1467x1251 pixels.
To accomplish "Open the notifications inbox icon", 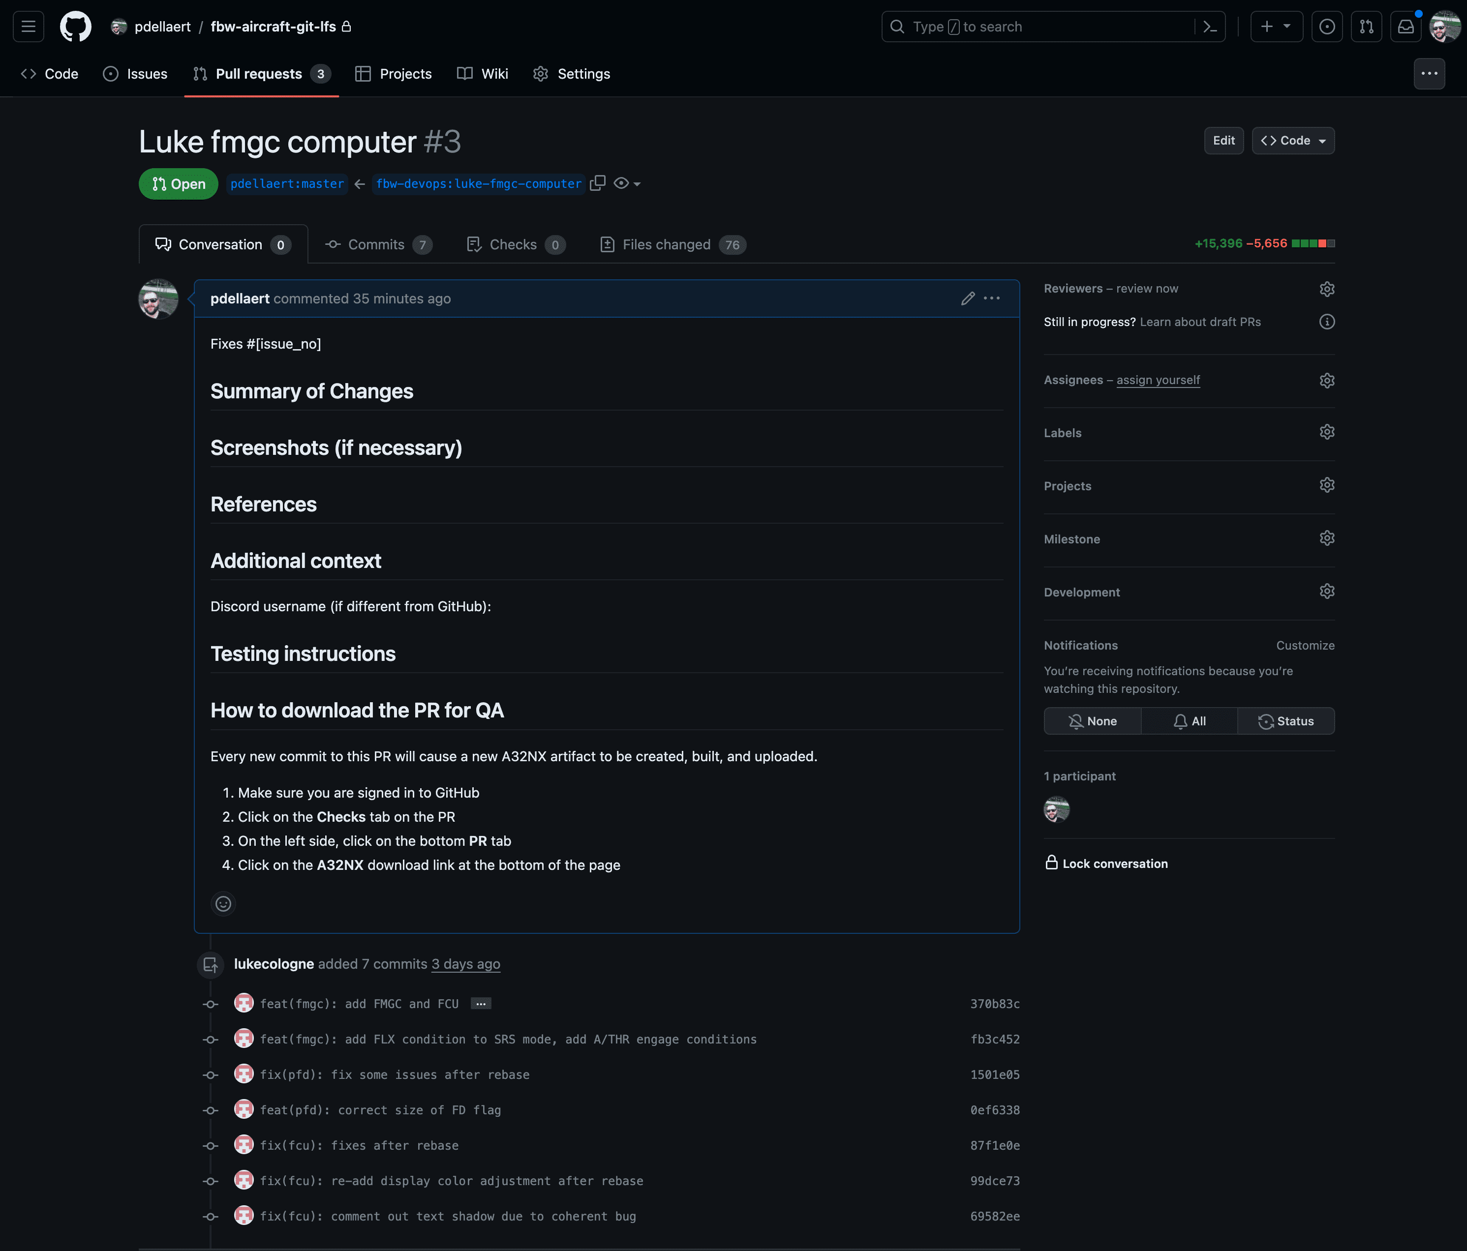I will tap(1406, 27).
